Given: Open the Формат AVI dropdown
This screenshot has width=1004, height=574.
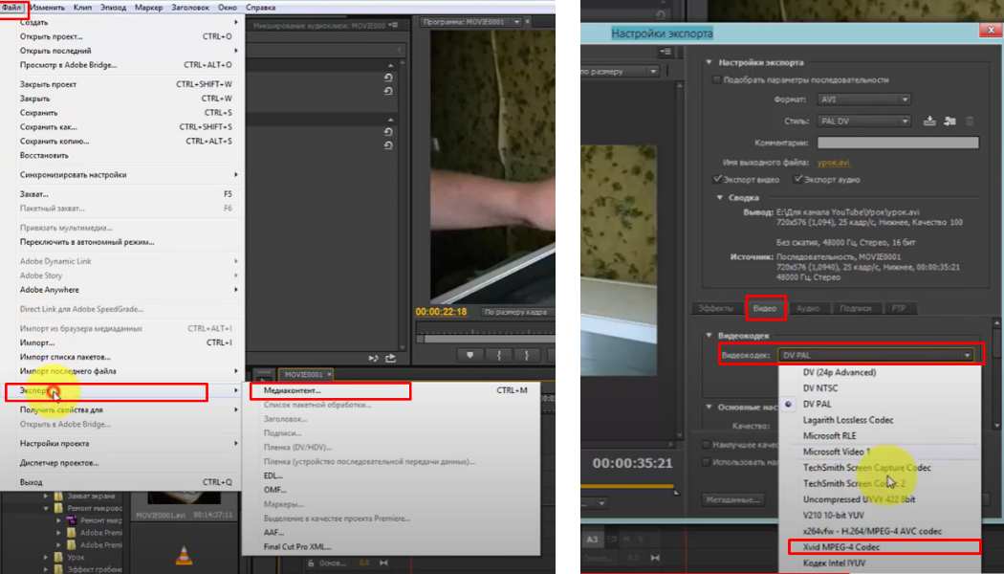Looking at the screenshot, I should click(863, 99).
